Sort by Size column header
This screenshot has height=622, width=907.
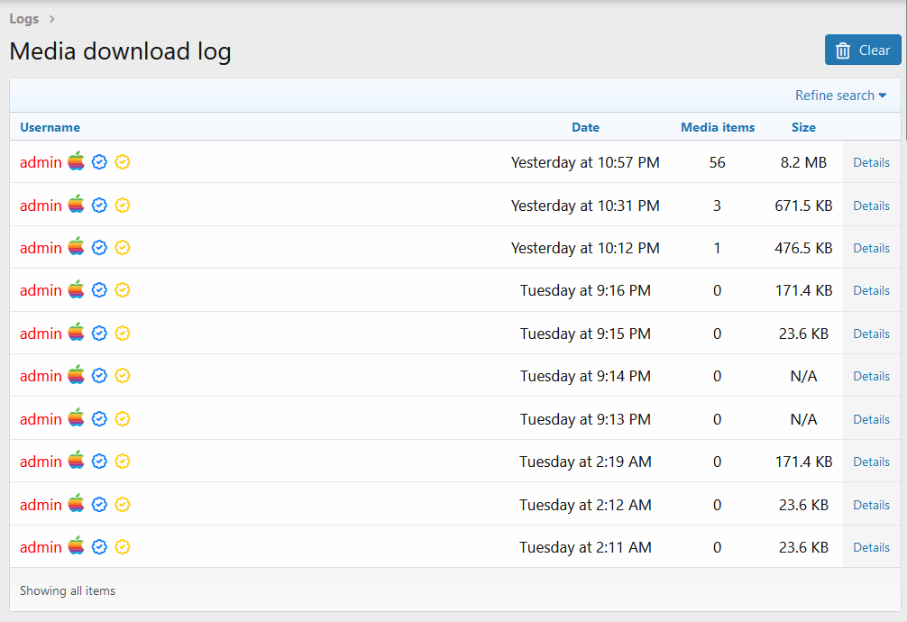803,127
